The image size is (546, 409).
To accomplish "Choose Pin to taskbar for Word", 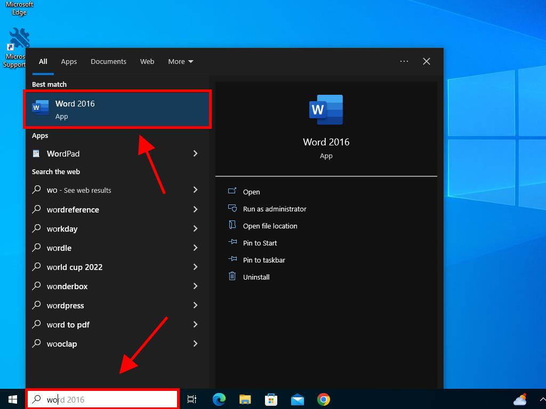I will [263, 260].
